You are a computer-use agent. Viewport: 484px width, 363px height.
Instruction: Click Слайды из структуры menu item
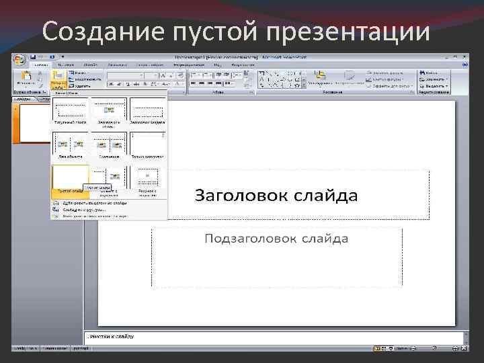tap(110, 210)
